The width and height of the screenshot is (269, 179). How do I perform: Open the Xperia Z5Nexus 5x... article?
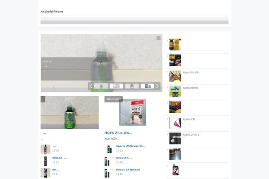pos(131,146)
